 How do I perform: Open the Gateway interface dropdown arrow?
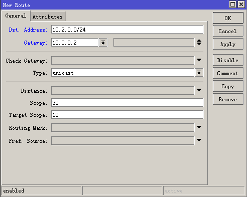click(103, 43)
